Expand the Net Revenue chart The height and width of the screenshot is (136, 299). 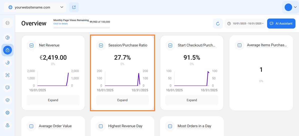pos(53,100)
